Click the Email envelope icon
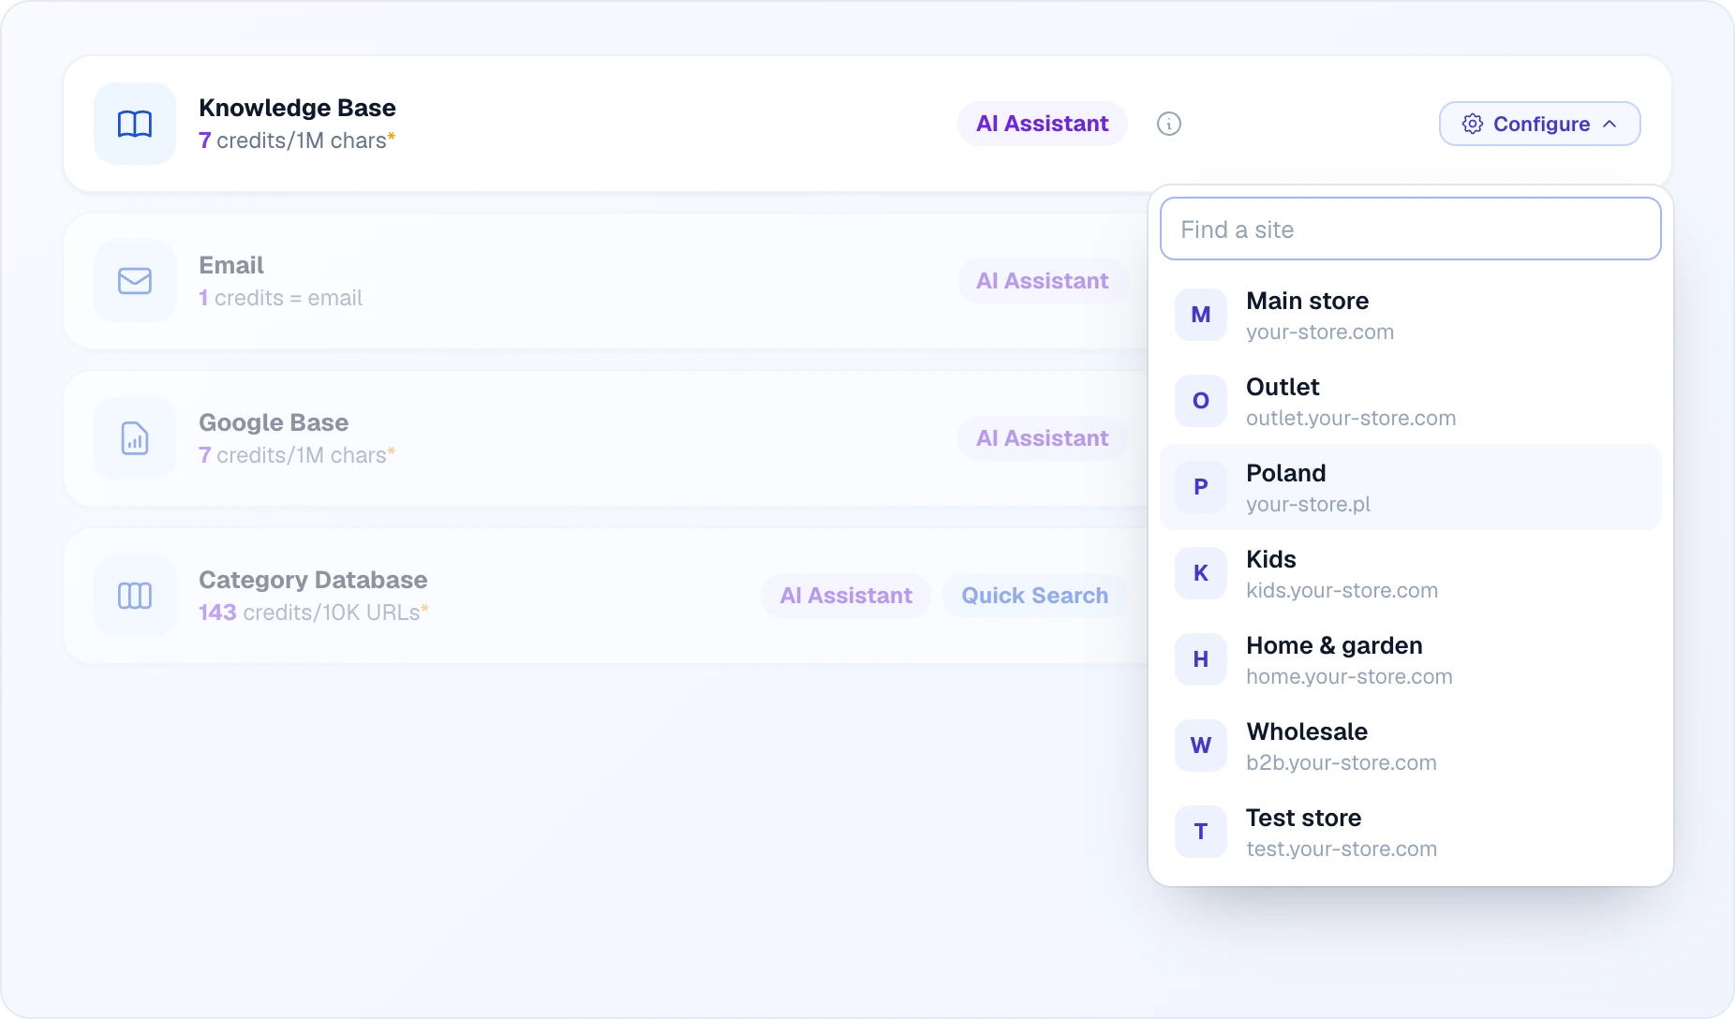This screenshot has width=1735, height=1019. tap(135, 281)
